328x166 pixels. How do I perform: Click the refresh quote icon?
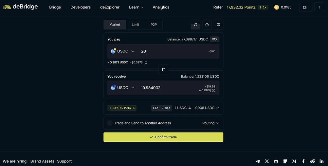(x=195, y=25)
